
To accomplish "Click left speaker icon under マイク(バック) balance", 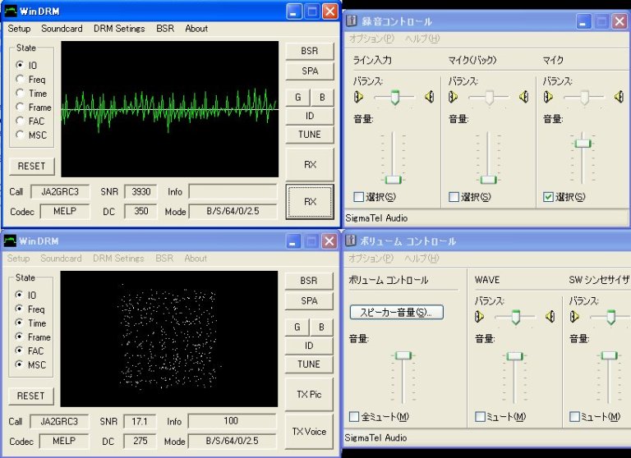I will click(454, 97).
